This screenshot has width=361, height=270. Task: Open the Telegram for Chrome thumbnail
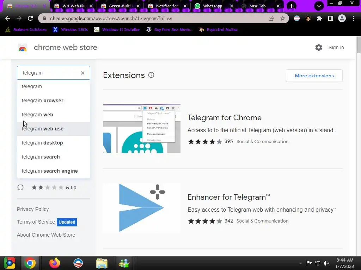tap(142, 128)
